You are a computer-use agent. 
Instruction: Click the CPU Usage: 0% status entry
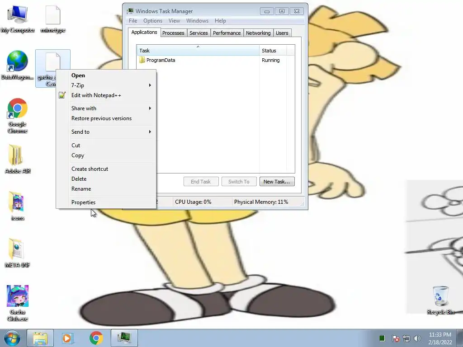[193, 202]
